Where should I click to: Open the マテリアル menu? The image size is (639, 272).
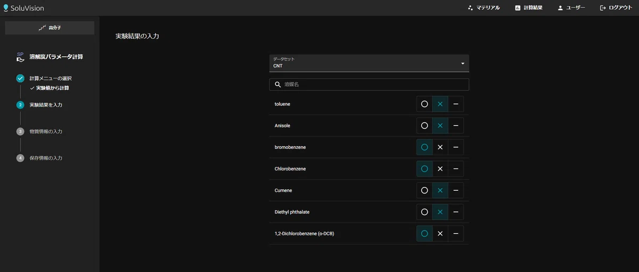pos(484,8)
